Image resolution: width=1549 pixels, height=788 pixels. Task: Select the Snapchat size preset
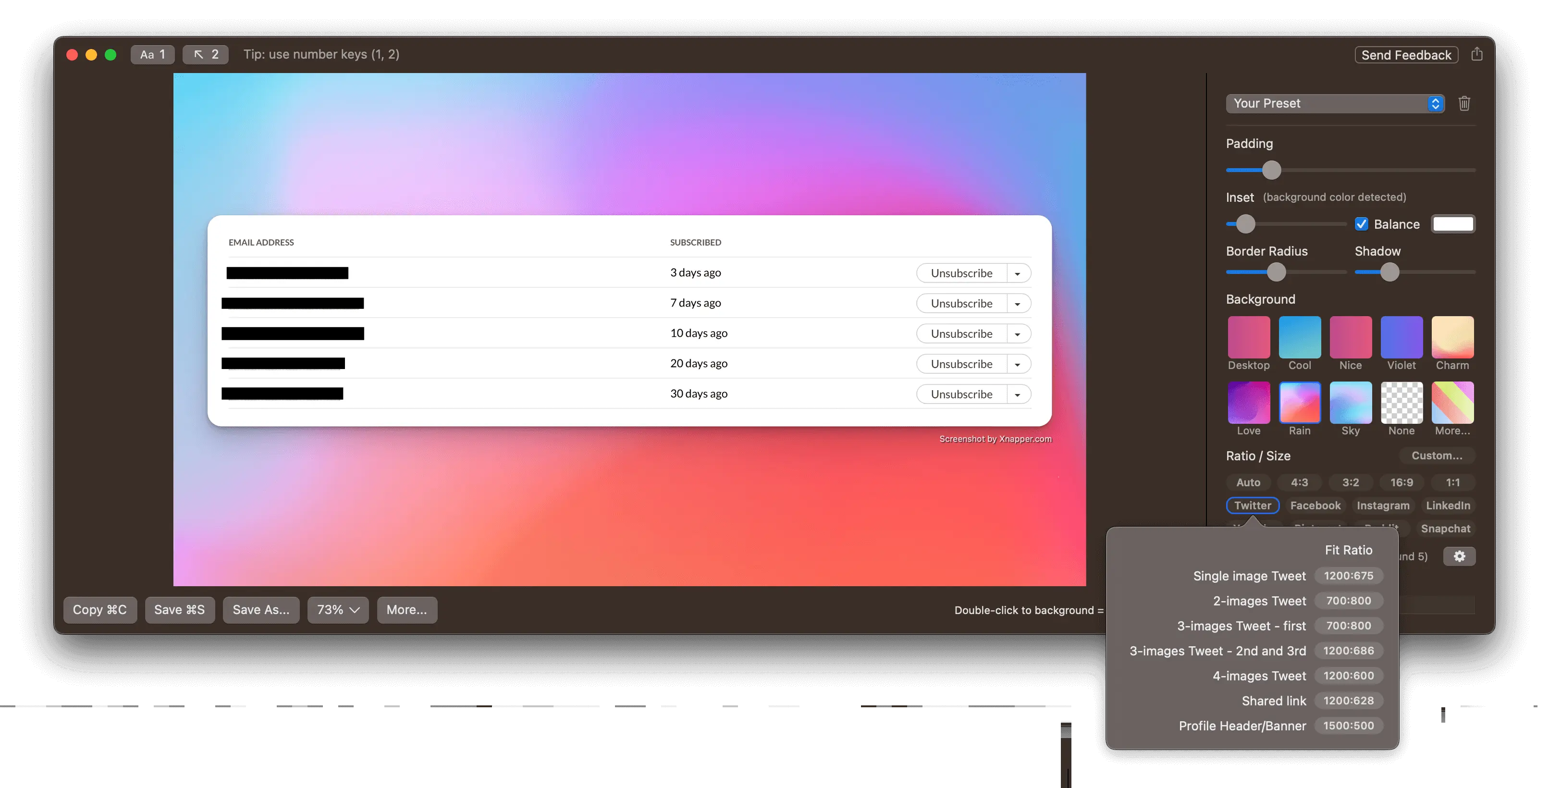(x=1446, y=529)
